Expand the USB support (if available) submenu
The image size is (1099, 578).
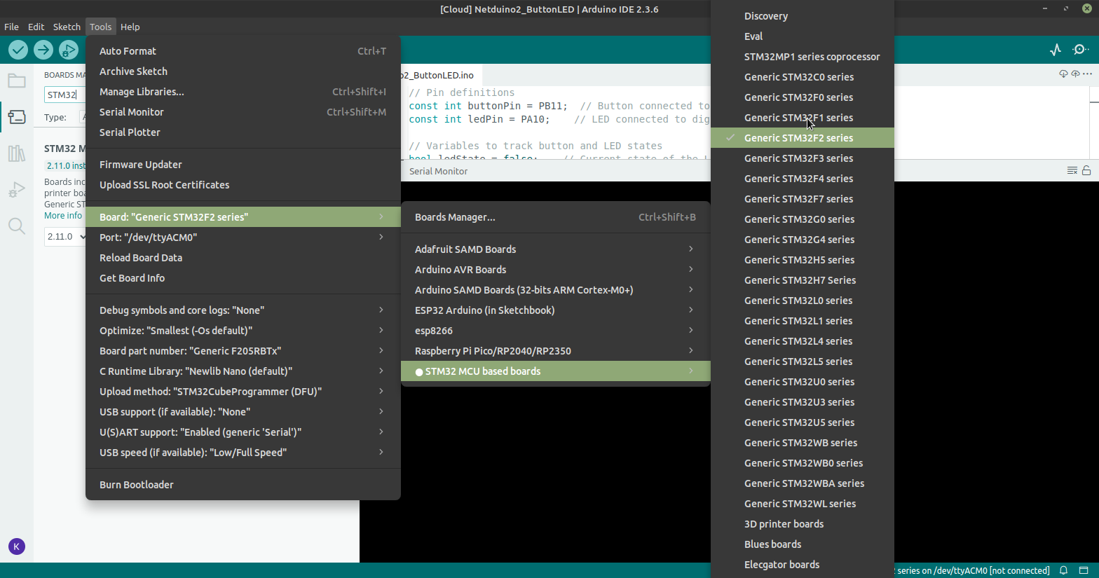coord(243,412)
